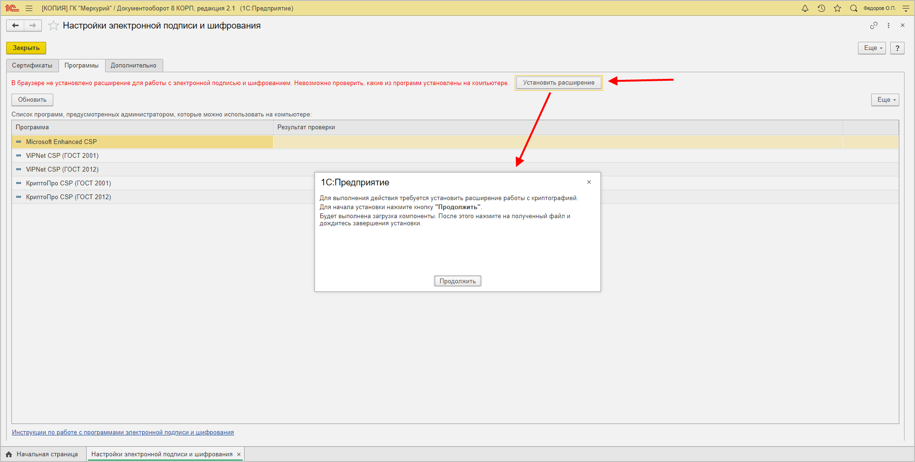This screenshot has height=462, width=915.
Task: Open the form's three-dot menu
Action: [888, 26]
